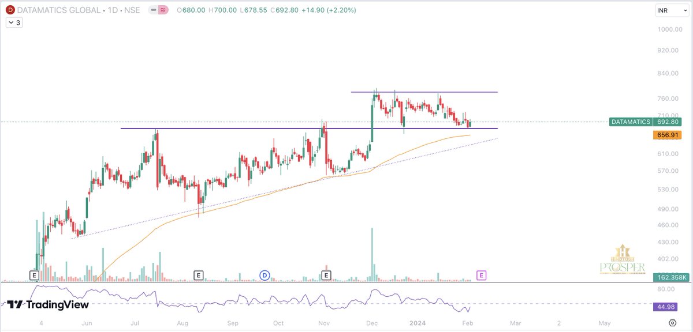Select the NSE exchange label

133,10
